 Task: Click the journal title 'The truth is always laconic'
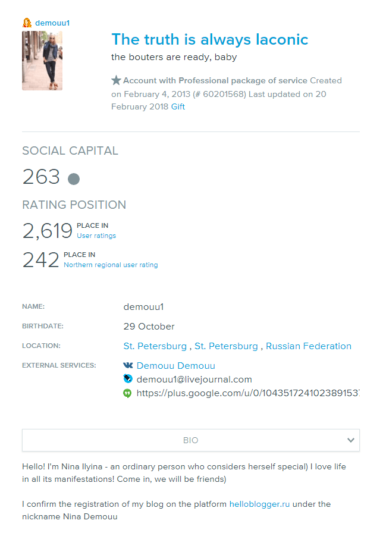[209, 39]
